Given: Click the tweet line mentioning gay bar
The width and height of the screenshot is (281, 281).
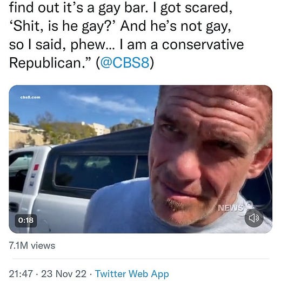Looking at the screenshot, I should tap(121, 8).
